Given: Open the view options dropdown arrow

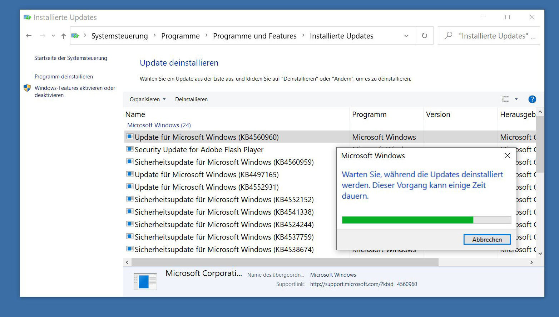Looking at the screenshot, I should point(516,99).
